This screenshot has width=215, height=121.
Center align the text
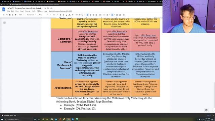pos(90,15)
